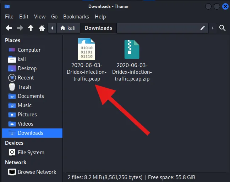
Task: Click filename Dridex-infection-traffic.pcap.zip text
Action: 132,72
